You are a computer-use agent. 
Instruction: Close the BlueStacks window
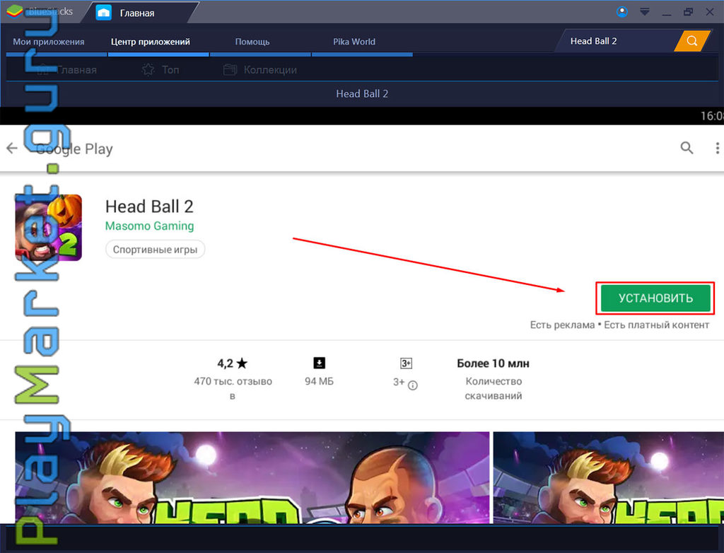coord(710,12)
